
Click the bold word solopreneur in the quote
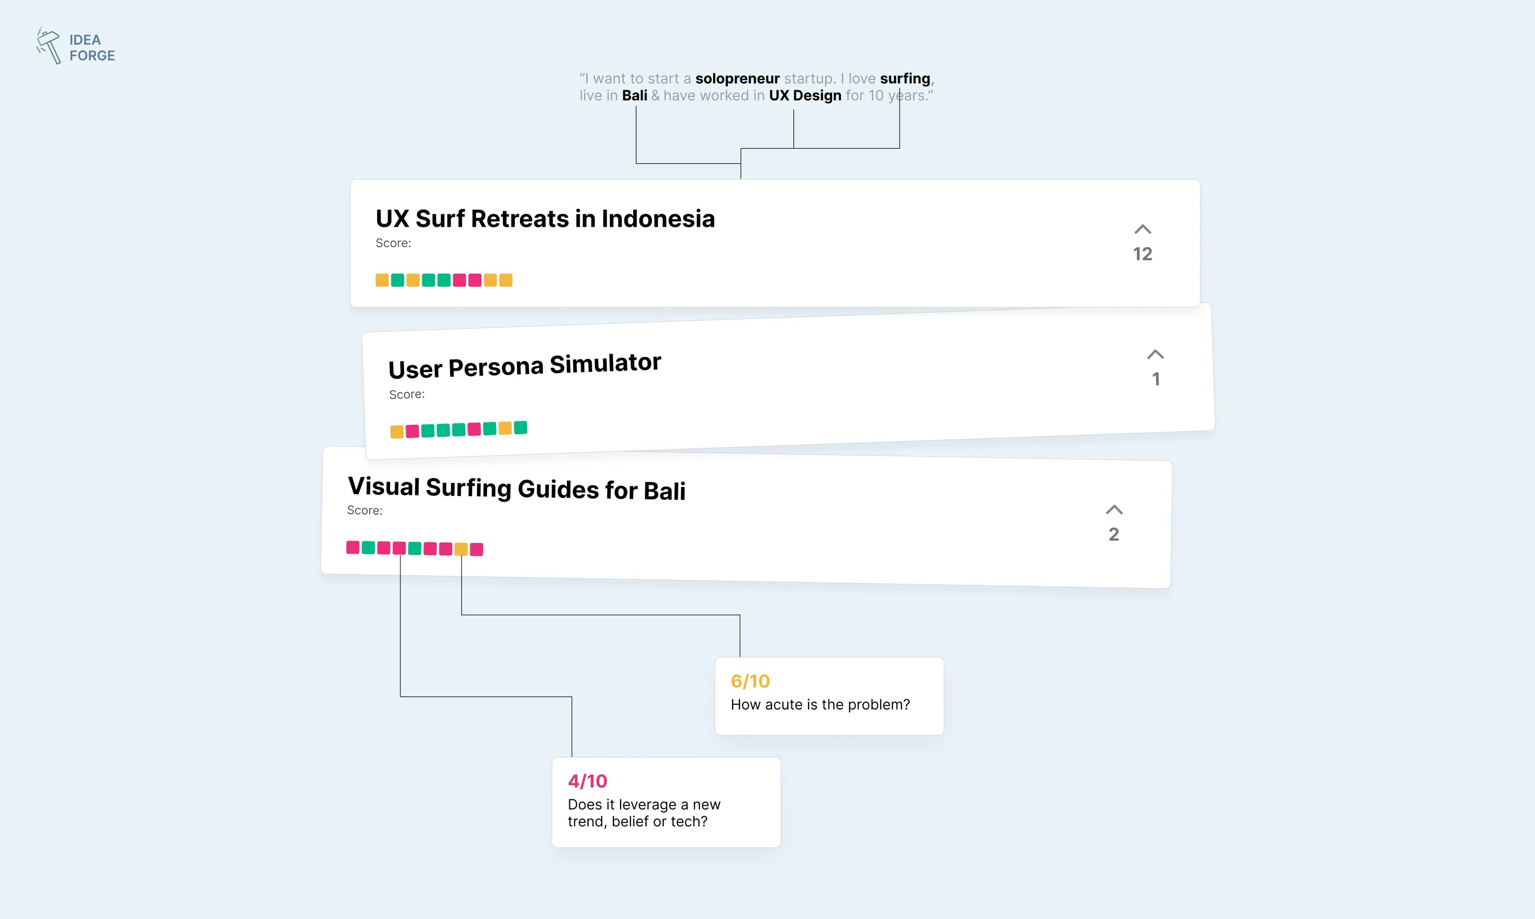pos(737,79)
